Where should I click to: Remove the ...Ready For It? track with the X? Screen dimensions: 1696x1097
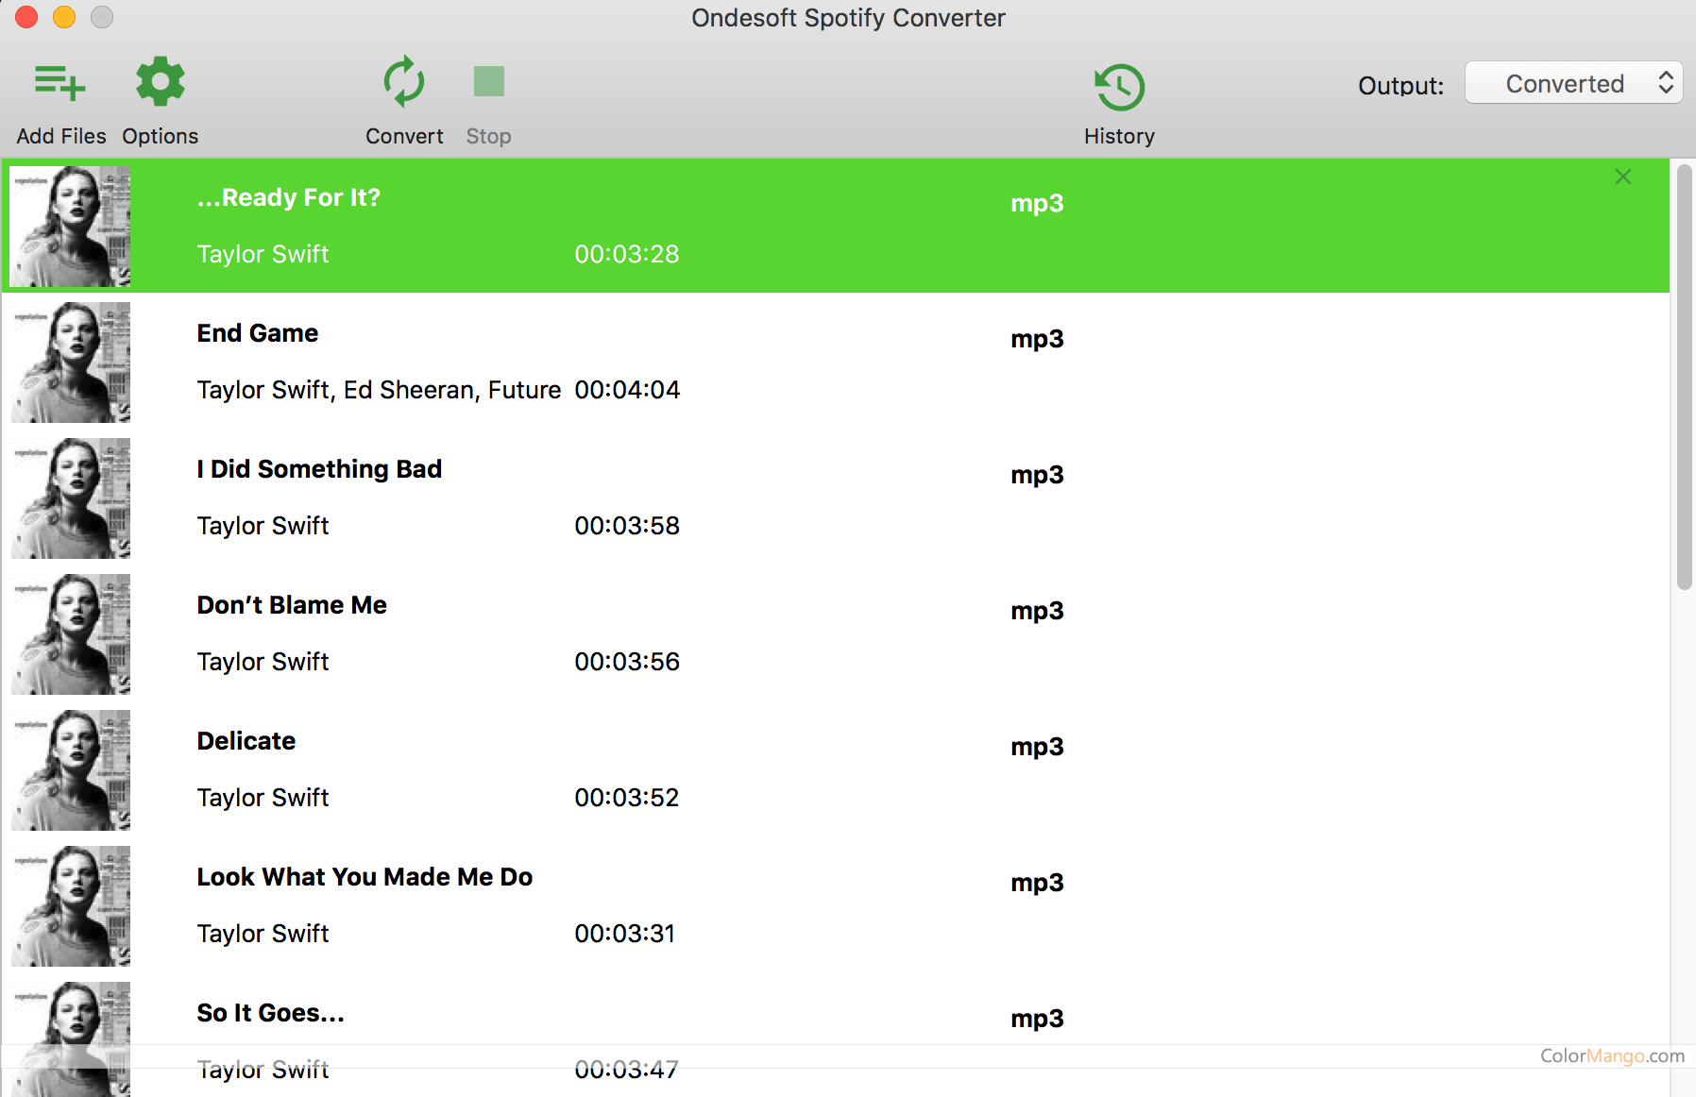1623,177
